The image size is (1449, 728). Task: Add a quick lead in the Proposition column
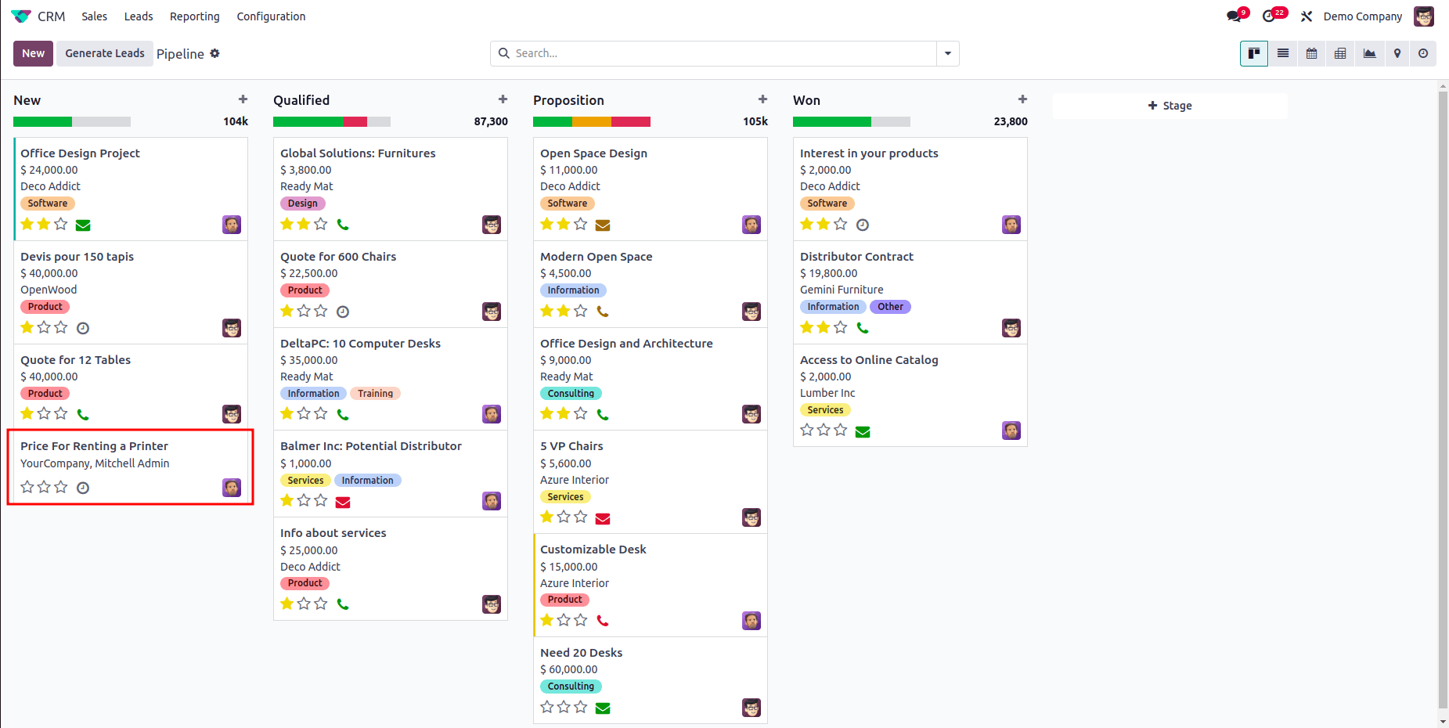pyautogui.click(x=762, y=99)
